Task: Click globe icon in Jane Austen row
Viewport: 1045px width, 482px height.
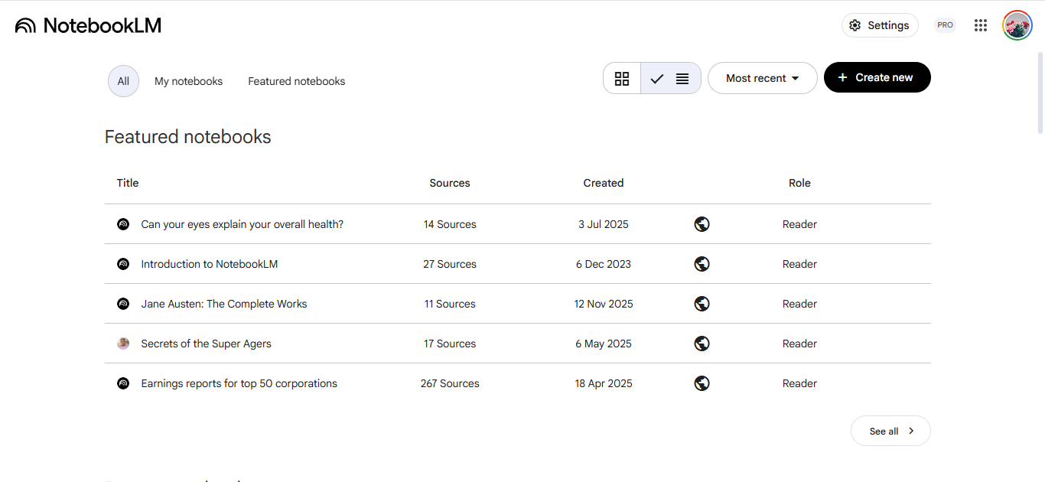Action: click(x=702, y=304)
